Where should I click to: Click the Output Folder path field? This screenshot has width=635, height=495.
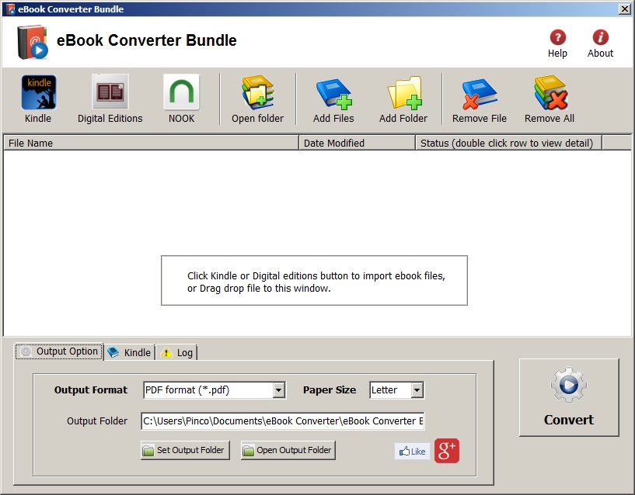(283, 421)
